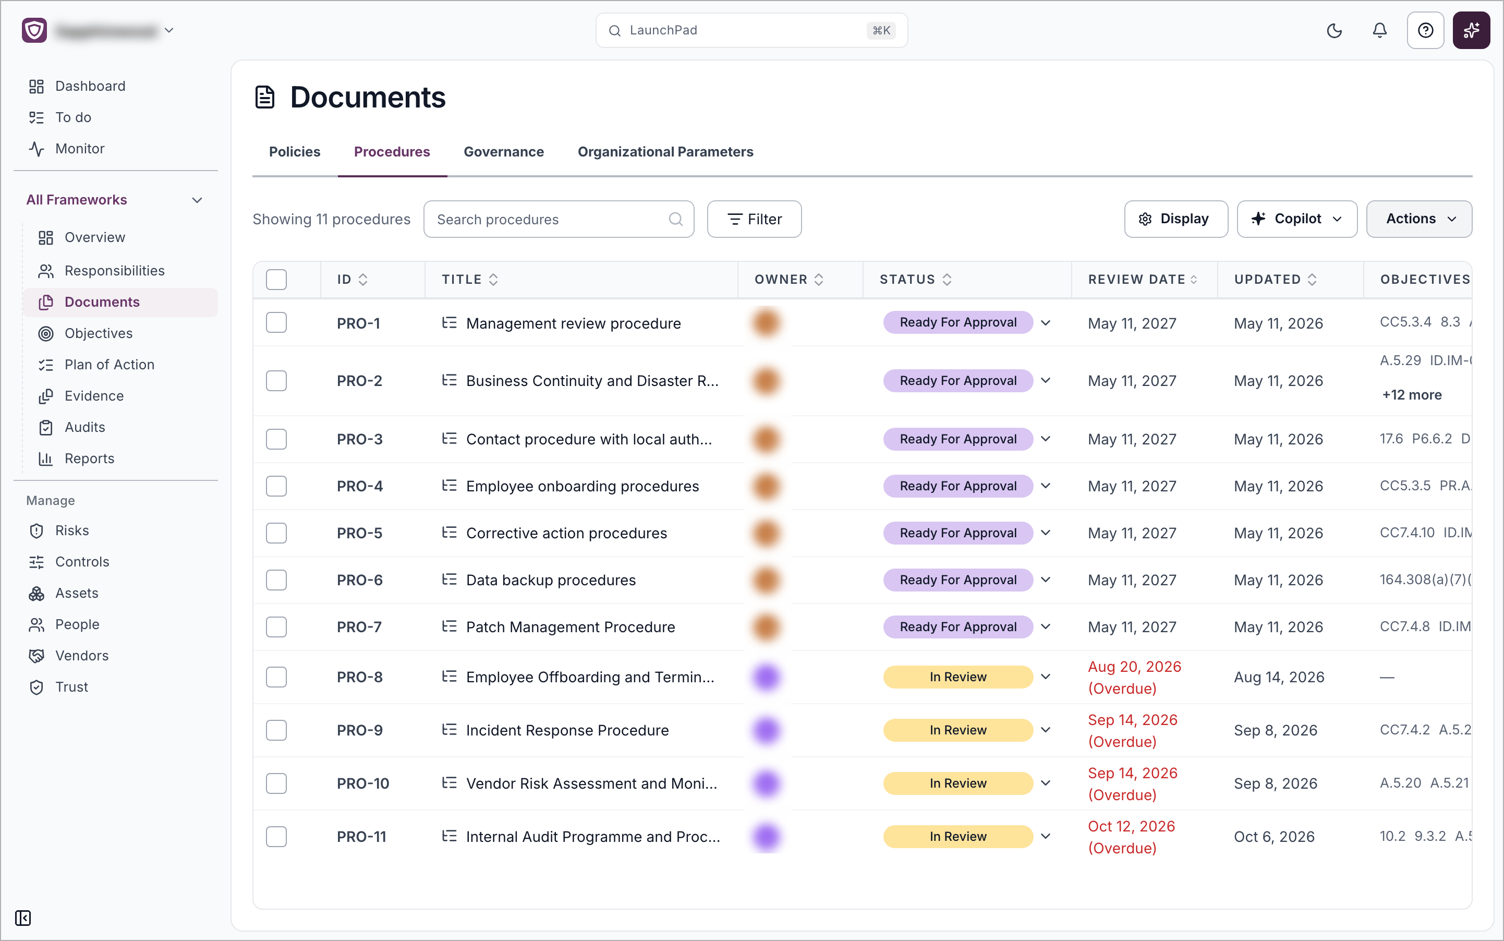Focus the Search procedures field
The height and width of the screenshot is (941, 1504).
tap(559, 219)
